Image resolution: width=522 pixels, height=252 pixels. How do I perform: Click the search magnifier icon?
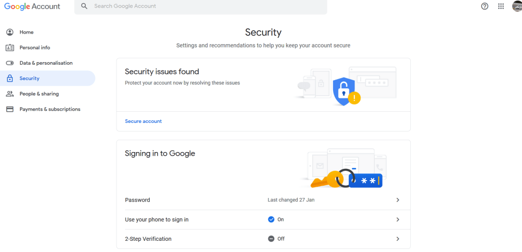click(84, 6)
